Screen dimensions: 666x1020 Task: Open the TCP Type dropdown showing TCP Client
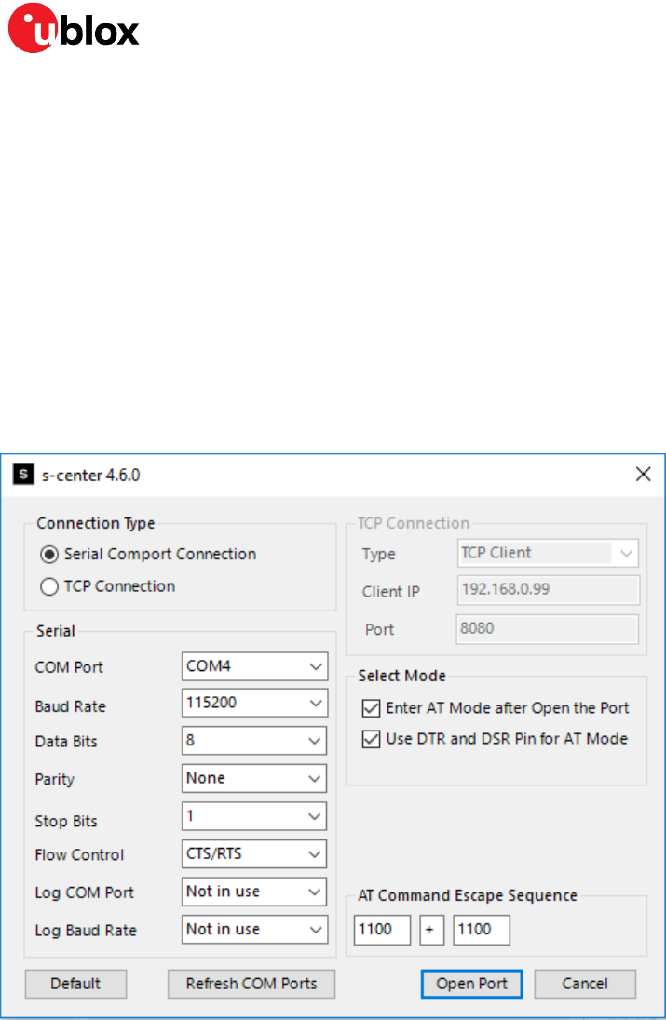point(548,553)
